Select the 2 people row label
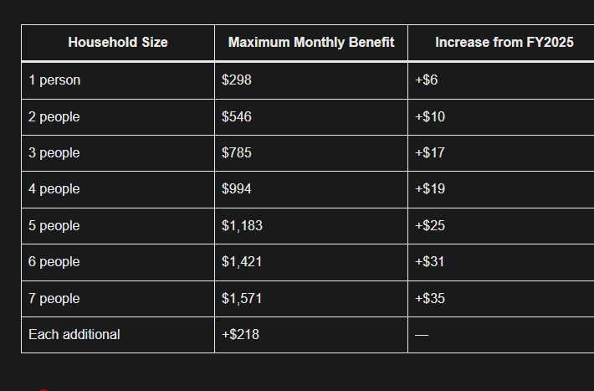Screen dimensions: 594x391 click(54, 116)
